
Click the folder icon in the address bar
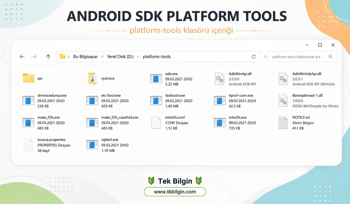point(62,56)
